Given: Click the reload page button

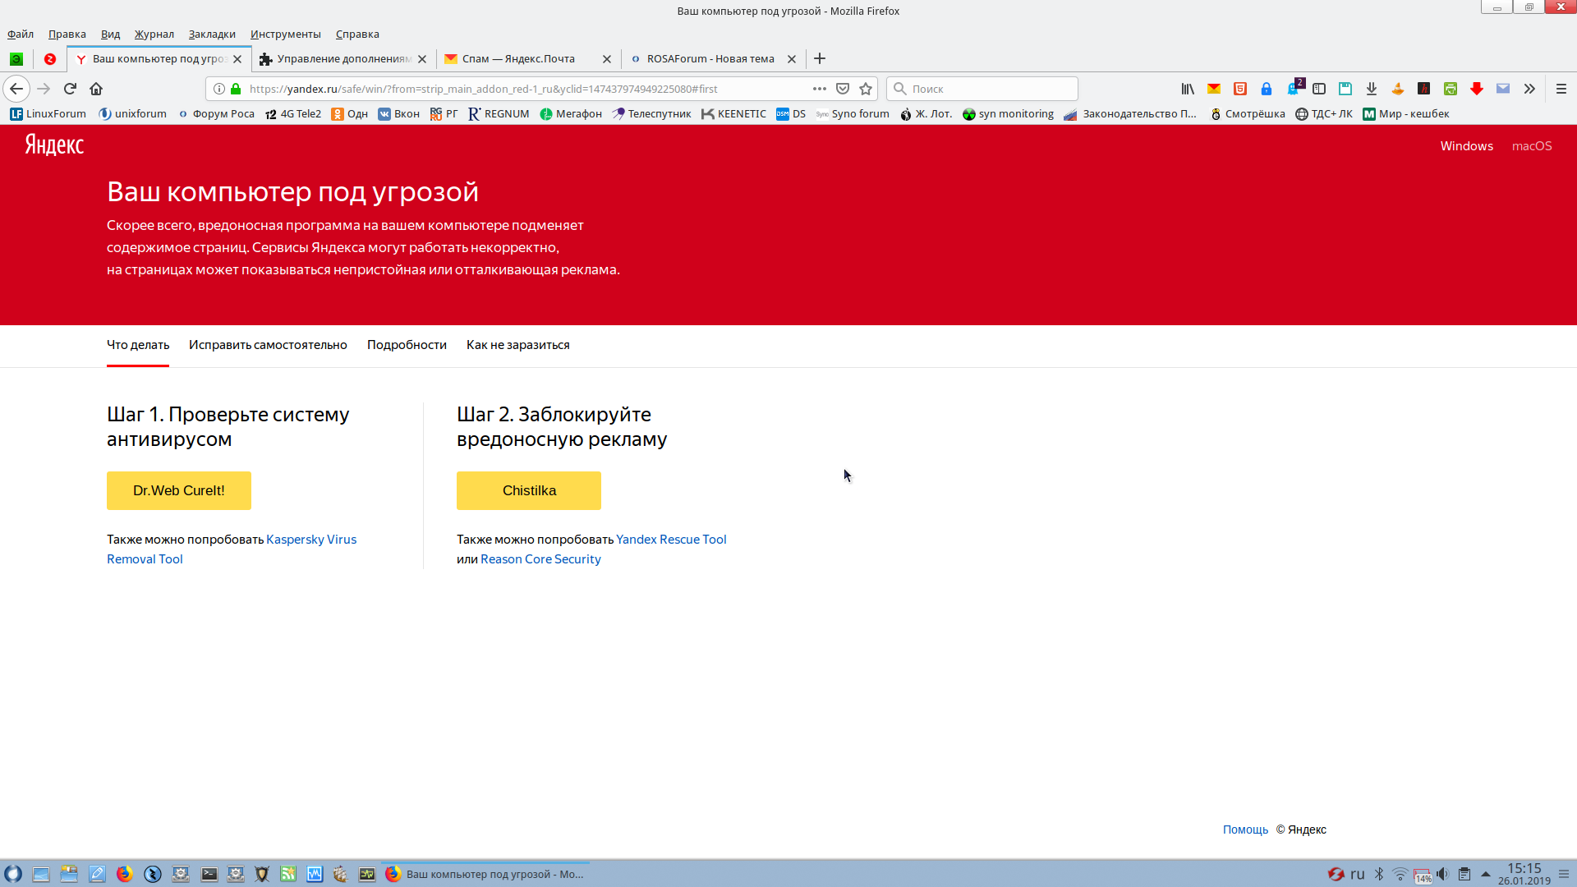Looking at the screenshot, I should coord(70,89).
